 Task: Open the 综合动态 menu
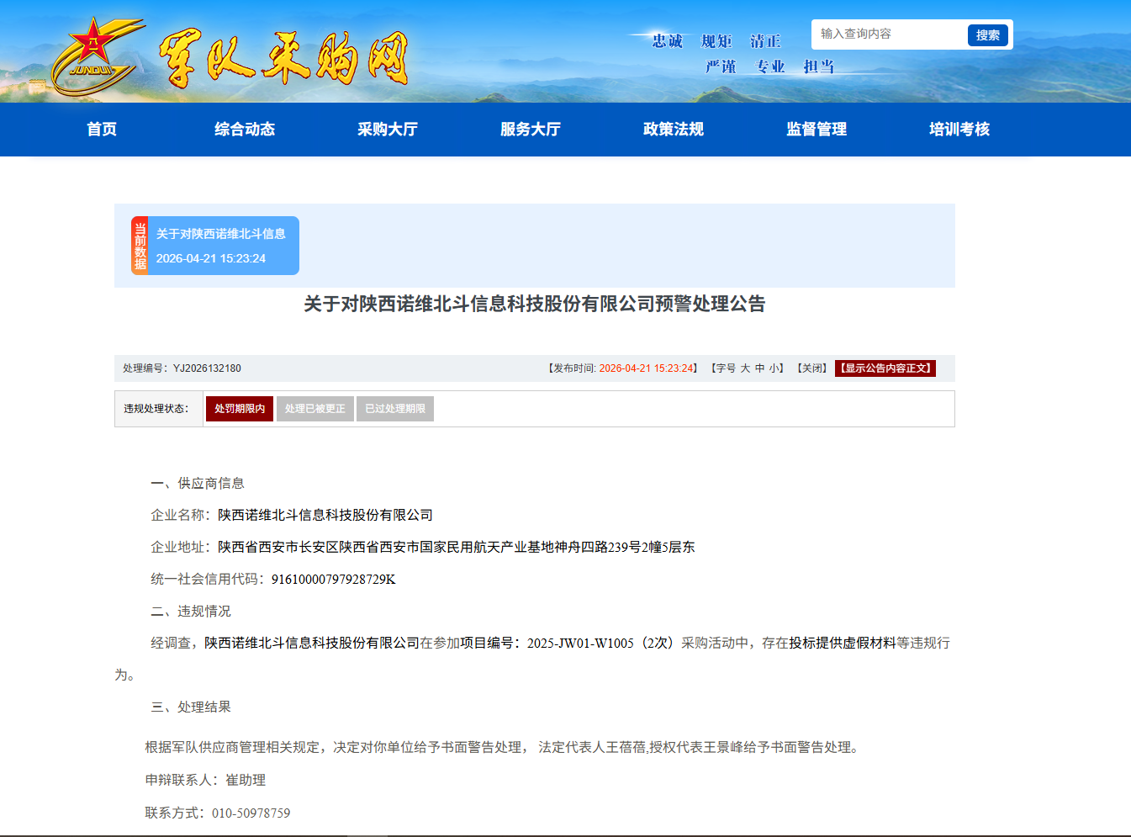click(x=245, y=130)
